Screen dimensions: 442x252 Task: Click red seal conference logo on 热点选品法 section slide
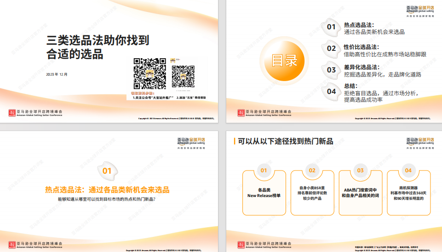[x=12, y=245]
